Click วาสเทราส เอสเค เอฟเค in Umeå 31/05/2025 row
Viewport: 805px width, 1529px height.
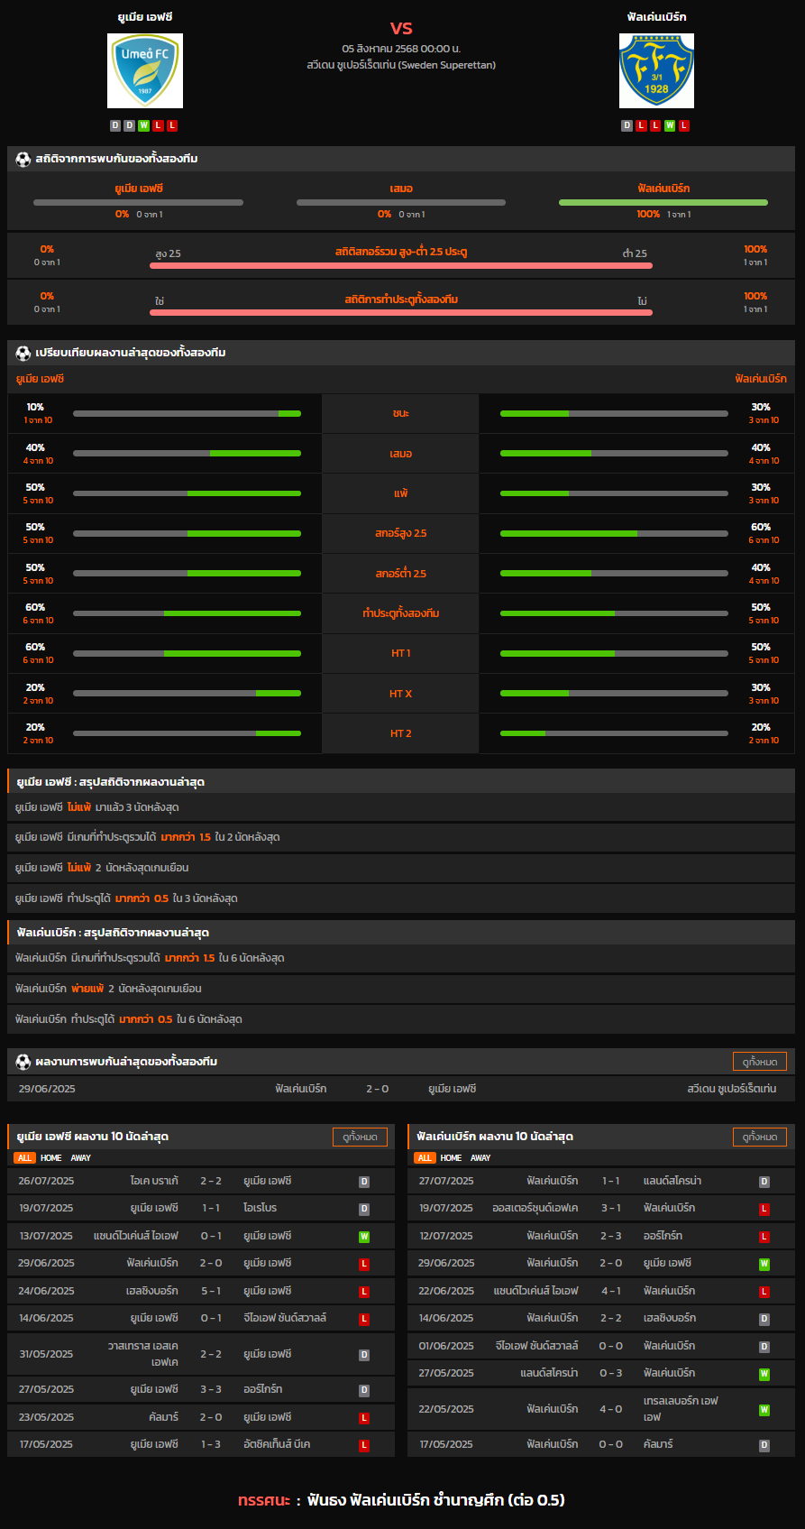[x=143, y=1354]
